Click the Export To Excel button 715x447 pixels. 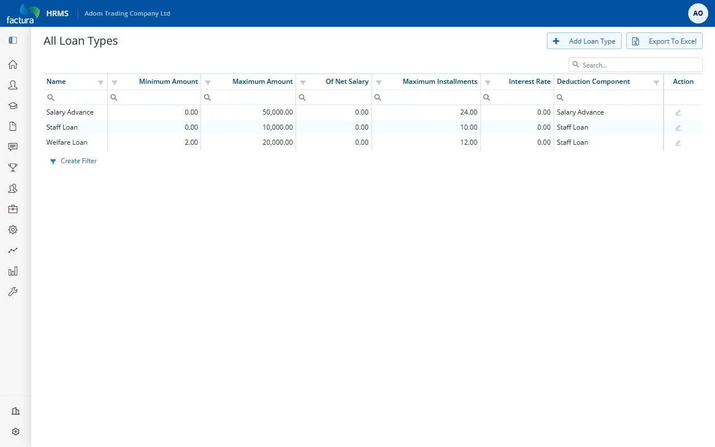coord(664,41)
